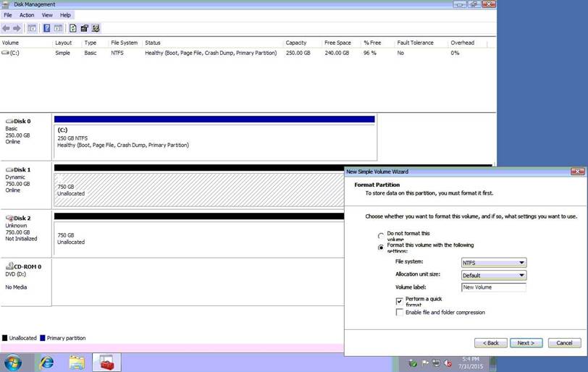The width and height of the screenshot is (588, 372).
Task: Click the red toolbox taskbar icon
Action: point(106,362)
